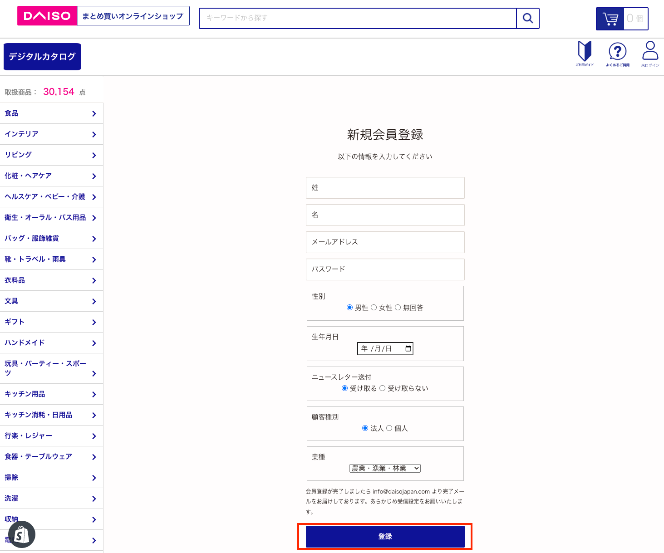Open the 業種 industry dropdown
Image resolution: width=664 pixels, height=553 pixels.
[x=385, y=468]
